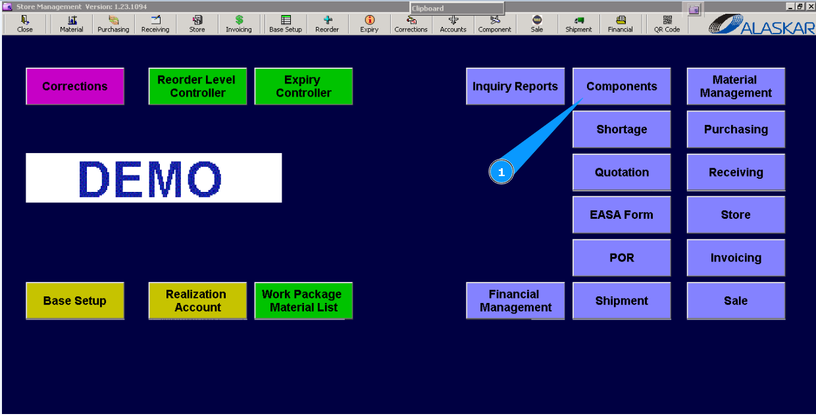
Task: Open the Base Setup toolbar icon
Action: coord(286,24)
